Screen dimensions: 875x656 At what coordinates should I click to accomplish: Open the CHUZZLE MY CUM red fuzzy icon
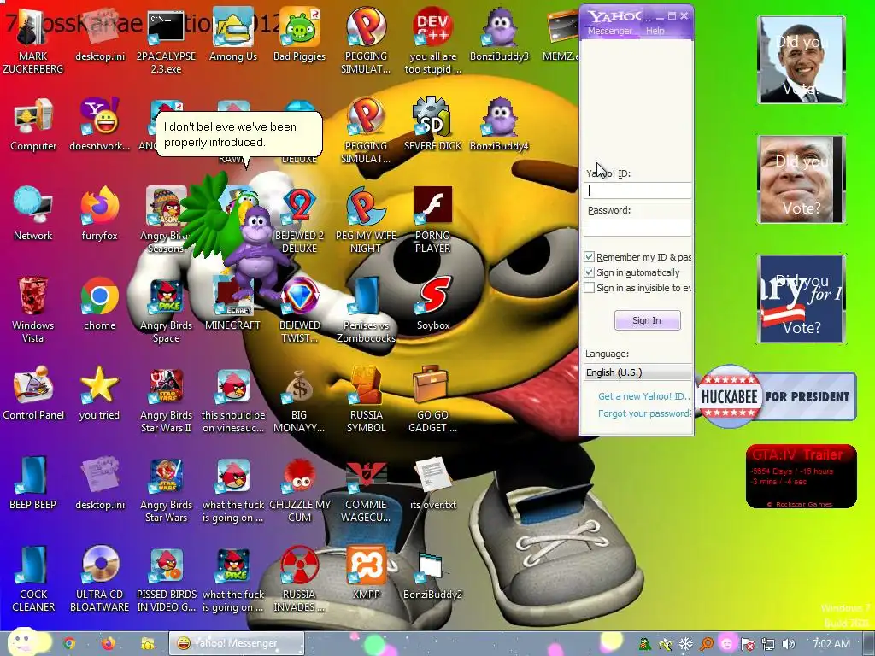300,489
